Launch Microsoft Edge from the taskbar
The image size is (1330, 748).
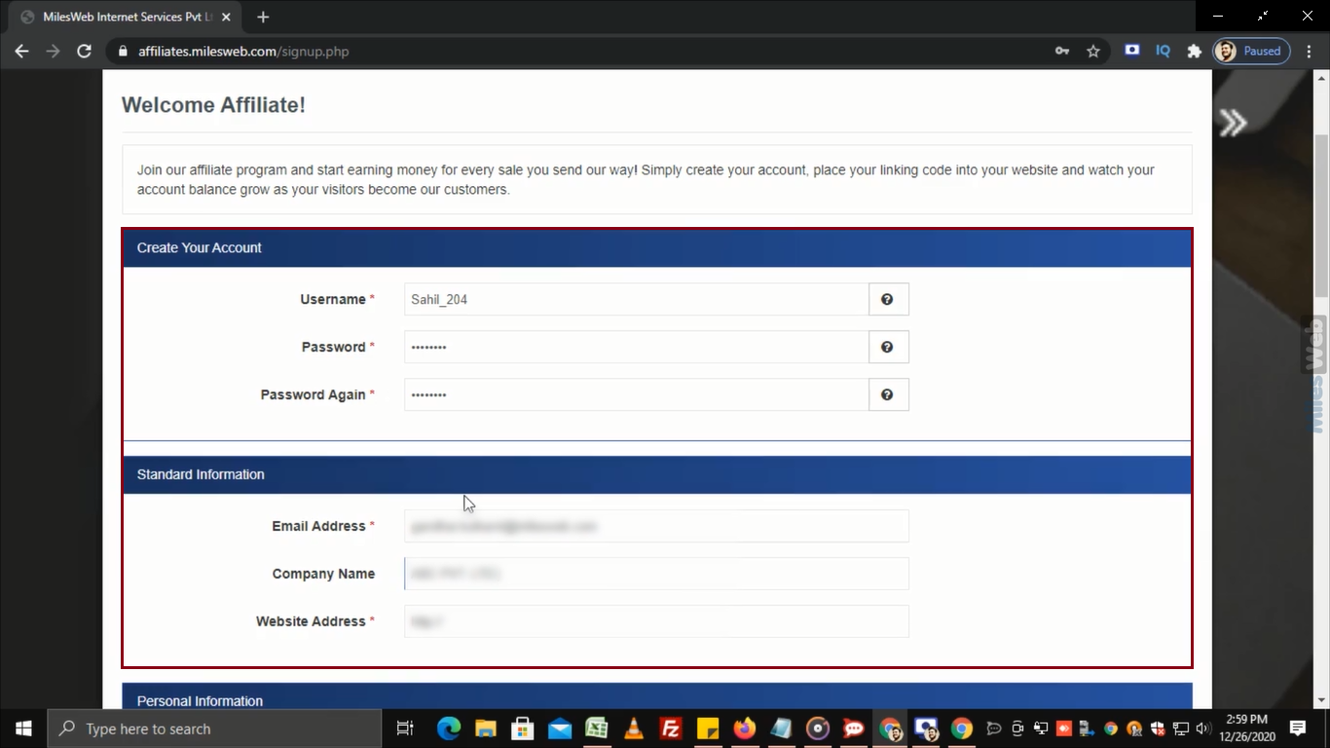tap(449, 729)
